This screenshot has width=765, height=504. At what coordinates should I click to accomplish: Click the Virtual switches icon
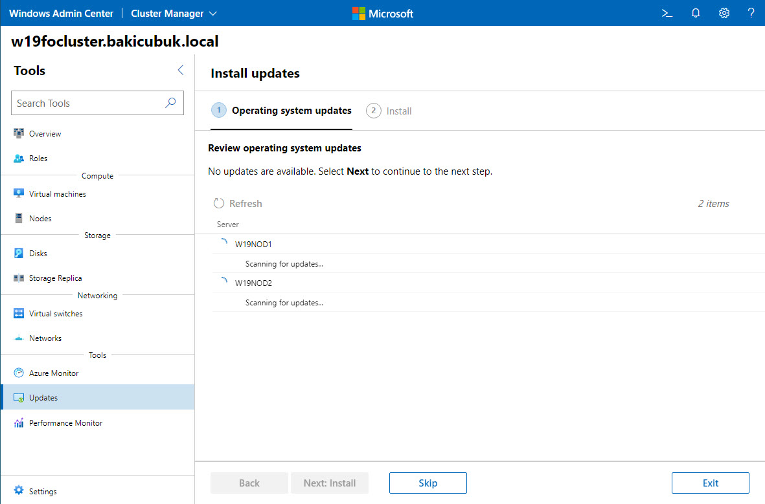tap(19, 313)
